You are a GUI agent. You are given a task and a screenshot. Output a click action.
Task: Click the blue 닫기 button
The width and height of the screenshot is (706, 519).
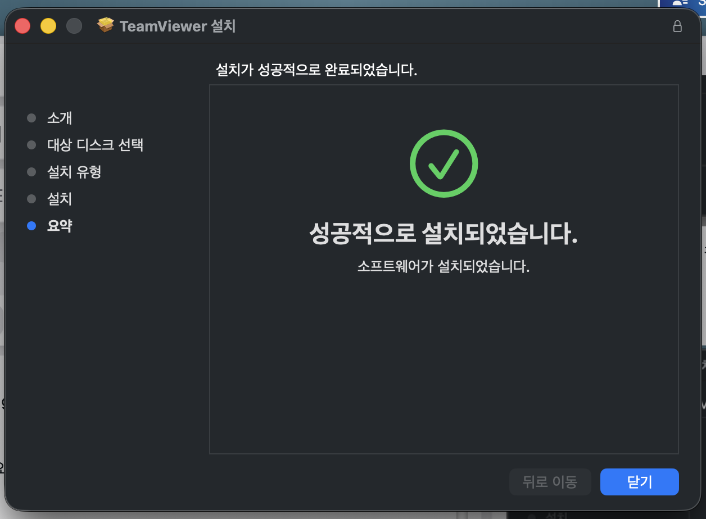click(640, 482)
